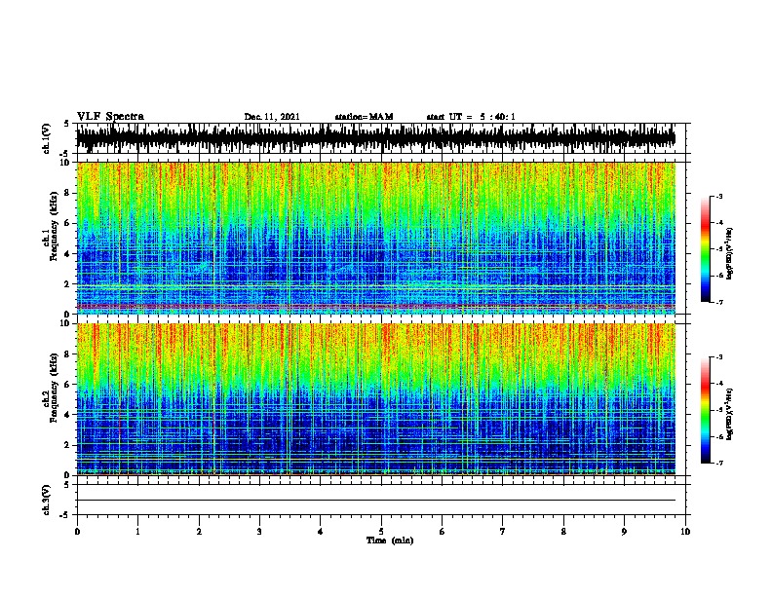Viewport: 772px width, 596px height.
Task: Click the time axis tick label "7"
Action: tap(503, 532)
